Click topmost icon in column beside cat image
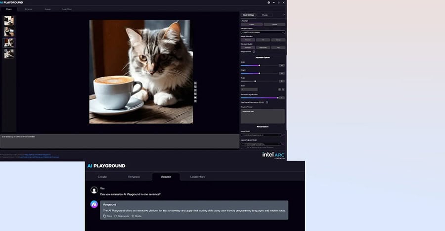This screenshot has width=445, height=231. coord(195,83)
